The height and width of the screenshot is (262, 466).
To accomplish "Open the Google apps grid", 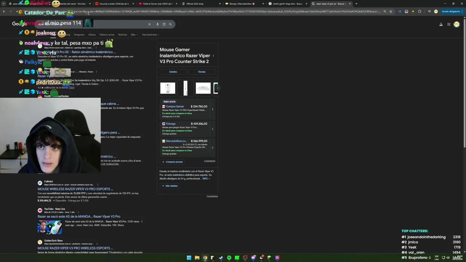I will coord(449,24).
